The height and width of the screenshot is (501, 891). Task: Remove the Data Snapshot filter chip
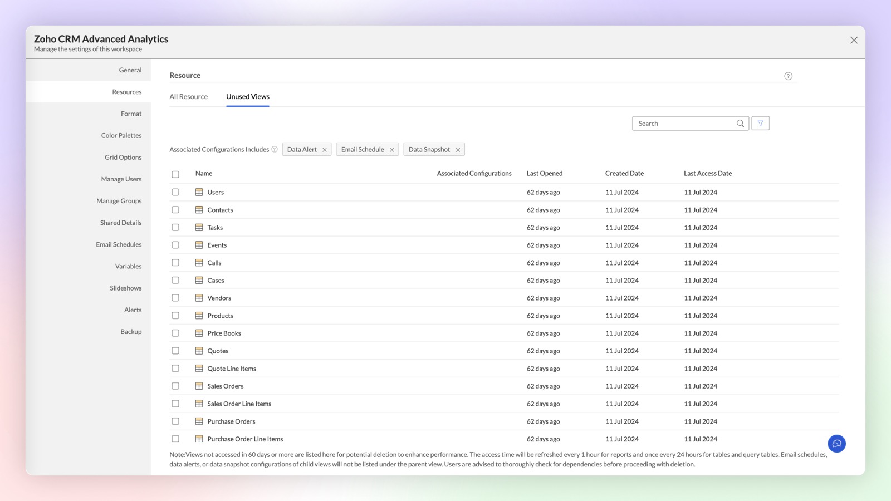[458, 150]
